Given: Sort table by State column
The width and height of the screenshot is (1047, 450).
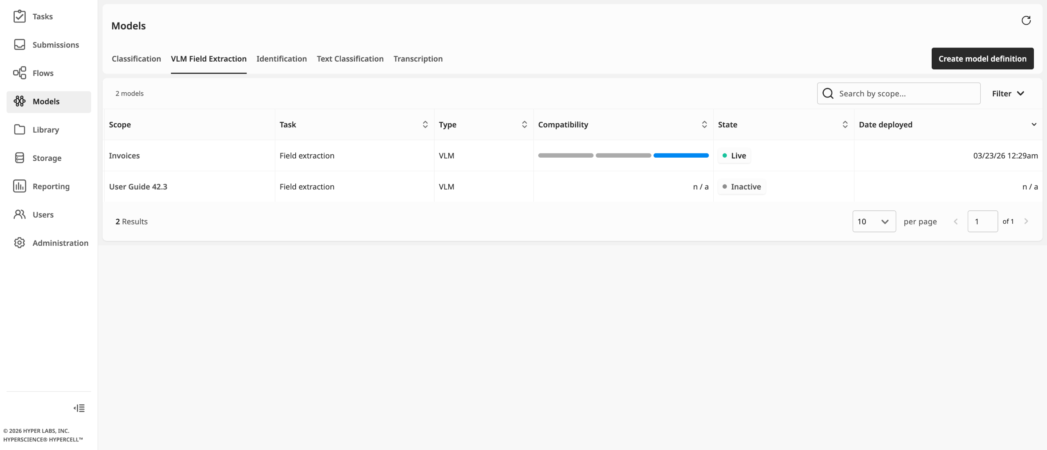Looking at the screenshot, I should coord(845,125).
